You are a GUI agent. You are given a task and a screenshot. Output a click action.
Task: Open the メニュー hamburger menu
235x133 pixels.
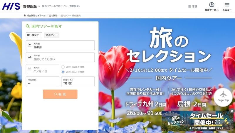click(227, 6)
